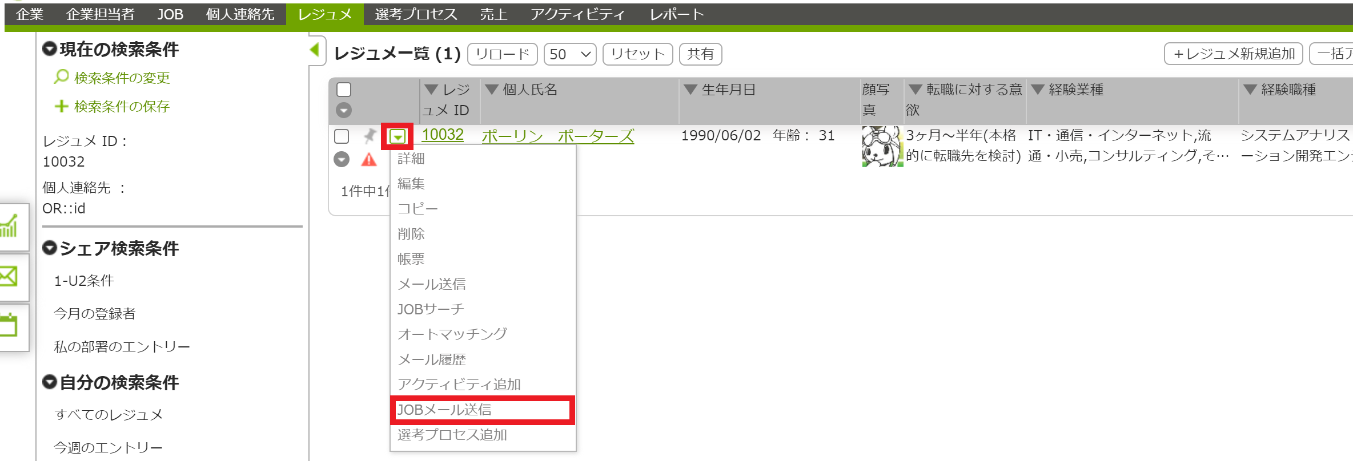This screenshot has width=1353, height=461.
Task: Choose オートマッチング in the context menu
Action: coord(452,334)
